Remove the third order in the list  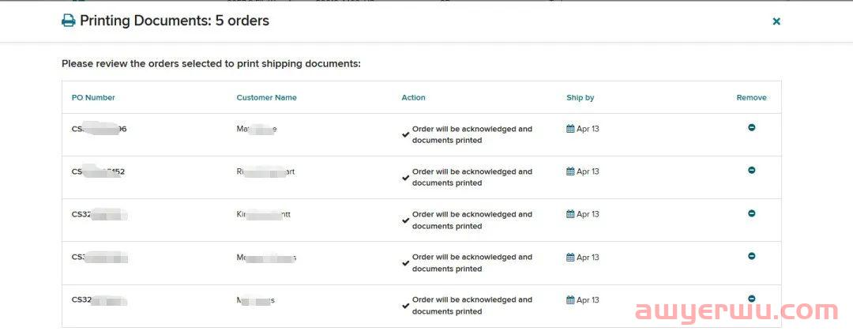[751, 213]
